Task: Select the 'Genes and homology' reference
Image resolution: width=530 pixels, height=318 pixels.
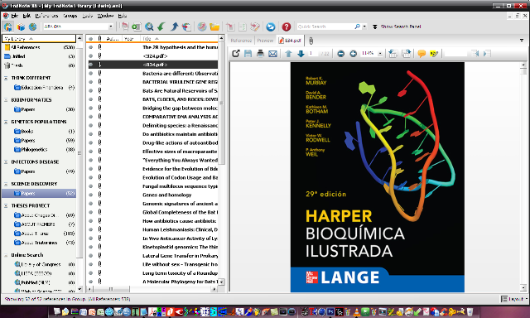Action: (167, 195)
